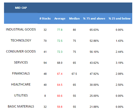
Task: Click the 67.5 median cell
Action: [x=74, y=74]
